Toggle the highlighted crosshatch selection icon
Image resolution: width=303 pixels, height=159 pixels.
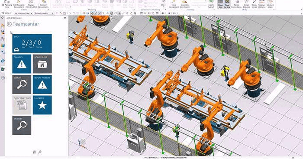92,13
